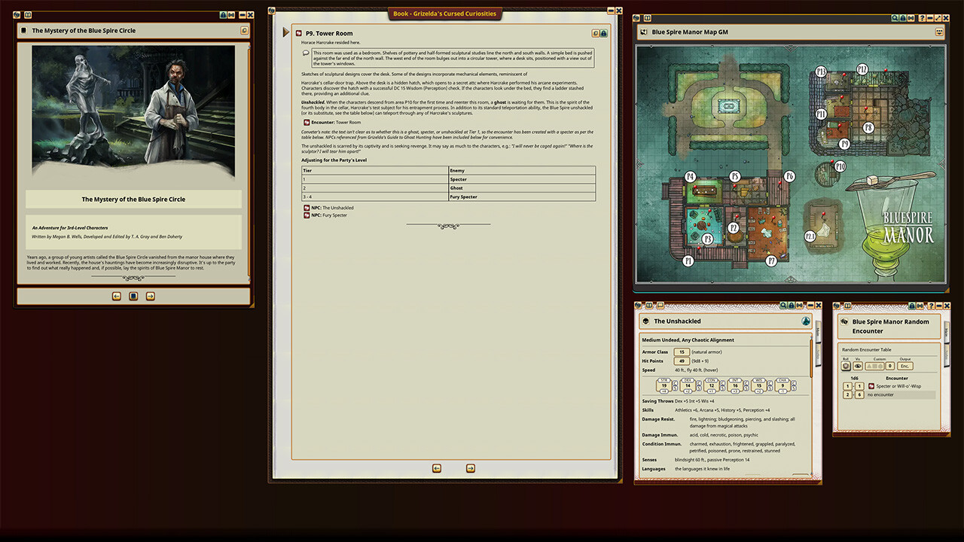
Task: Open the Tower Room encounter link
Action: point(307,122)
